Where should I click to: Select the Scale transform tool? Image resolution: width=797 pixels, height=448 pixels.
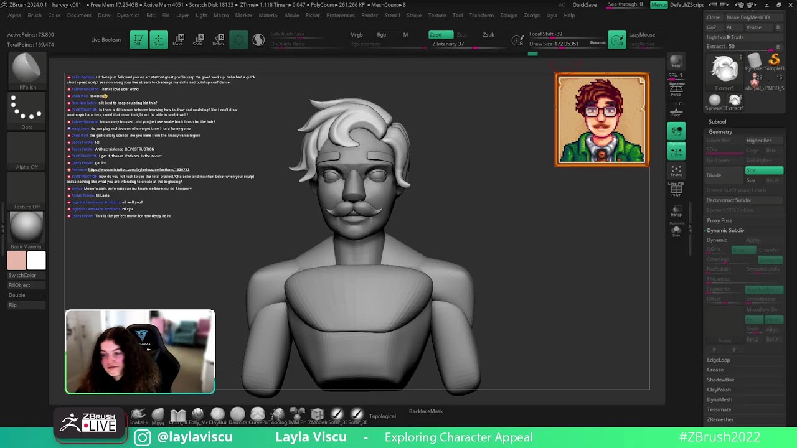(198, 40)
